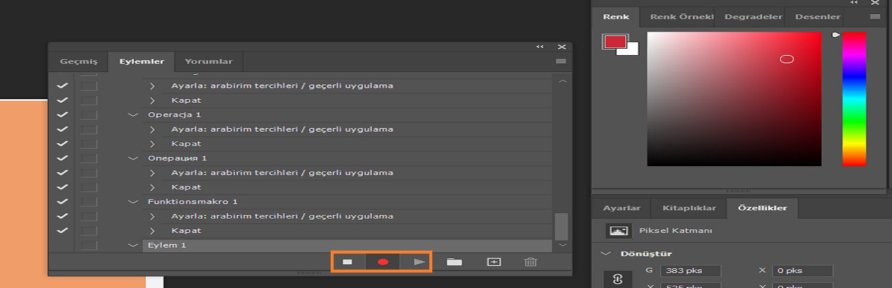The width and height of the screenshot is (892, 288).
Task: Toggle the checkmark for Operacja 1
Action: click(62, 115)
